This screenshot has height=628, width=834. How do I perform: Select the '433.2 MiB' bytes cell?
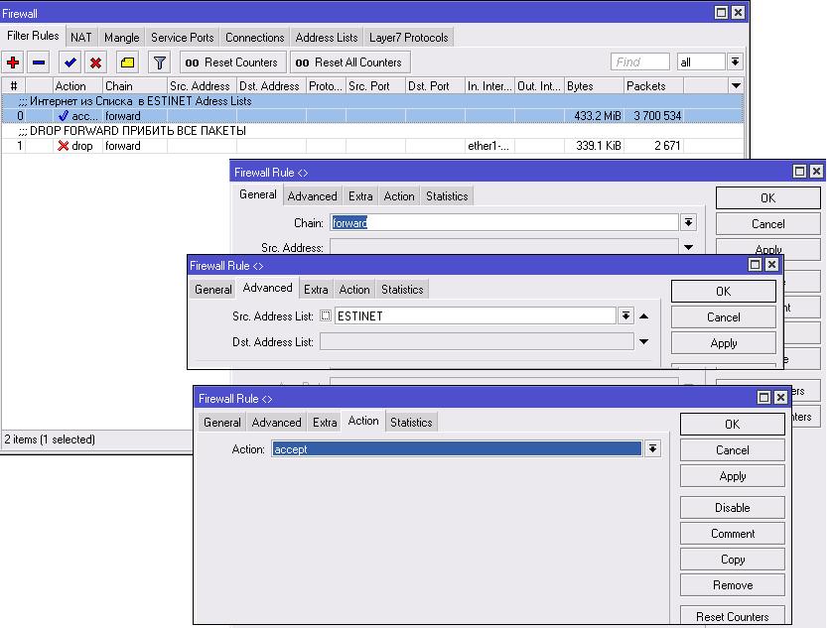point(594,116)
